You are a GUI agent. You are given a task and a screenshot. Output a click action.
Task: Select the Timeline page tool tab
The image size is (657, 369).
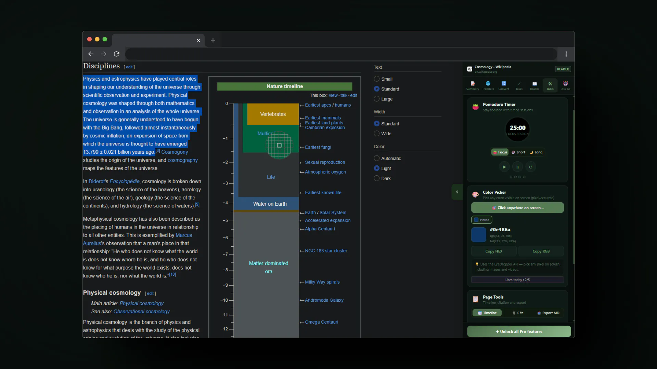[487, 313]
